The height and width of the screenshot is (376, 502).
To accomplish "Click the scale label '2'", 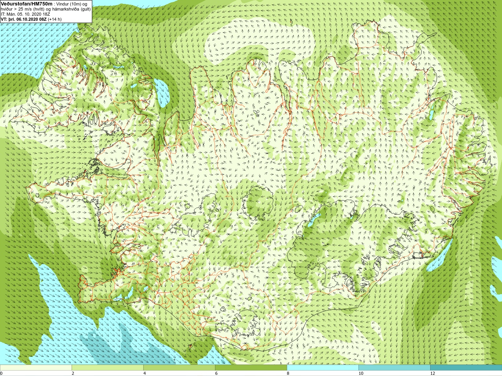I will (x=73, y=373).
